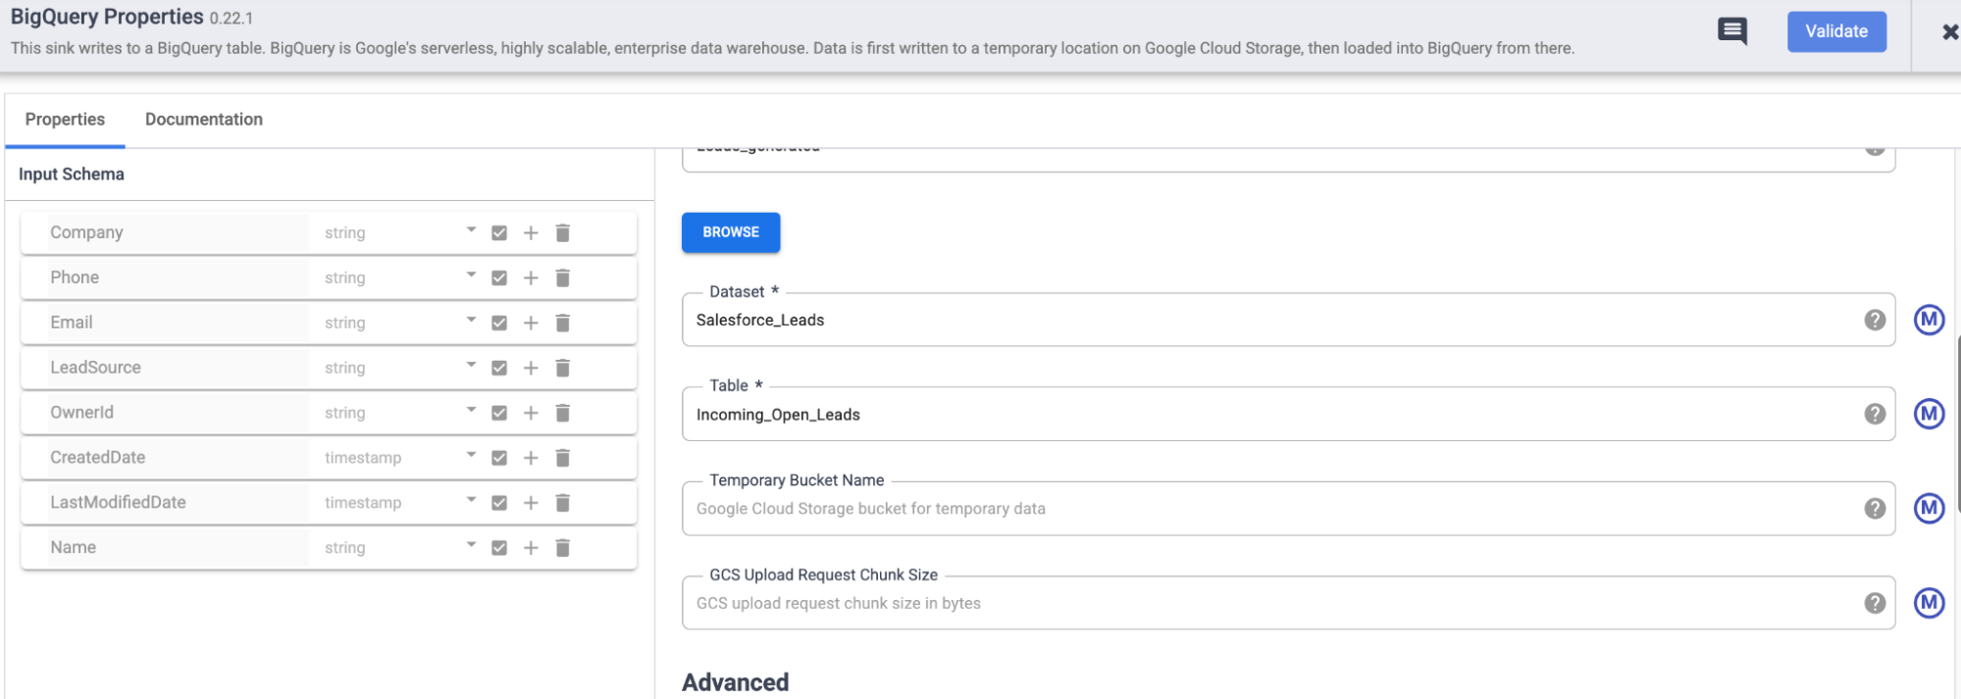Image resolution: width=1961 pixels, height=699 pixels.
Task: Open the type dropdown for LastModifiedDate
Action: (x=471, y=500)
